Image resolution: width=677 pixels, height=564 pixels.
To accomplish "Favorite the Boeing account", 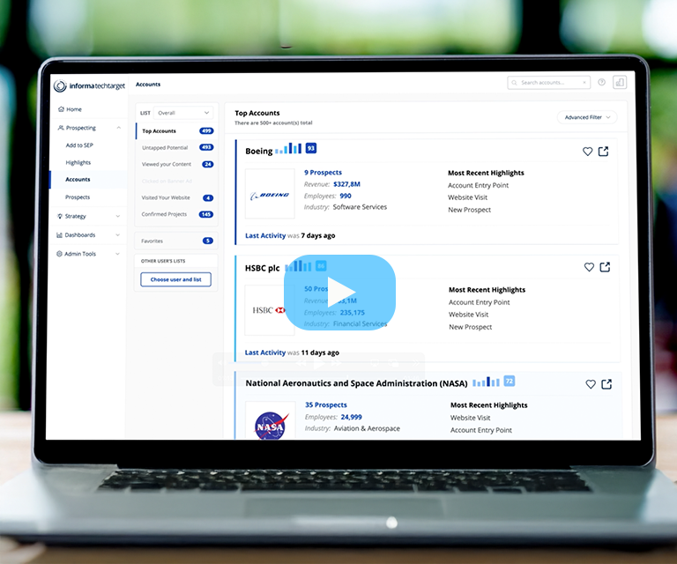I will point(588,152).
